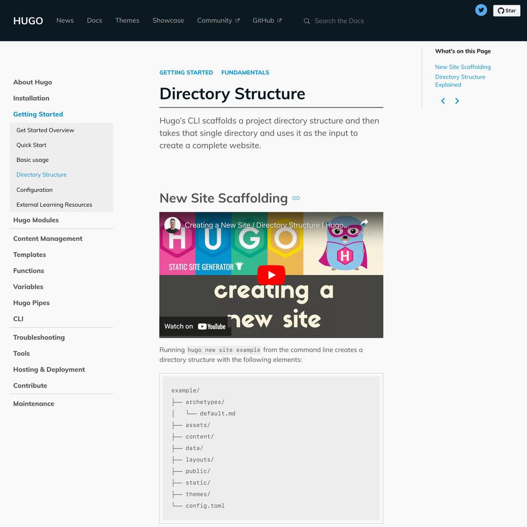
Task: Click 'themes/' line in code block
Action: pyautogui.click(x=198, y=494)
